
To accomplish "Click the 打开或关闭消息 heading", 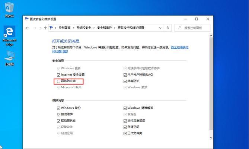I will point(66,41).
